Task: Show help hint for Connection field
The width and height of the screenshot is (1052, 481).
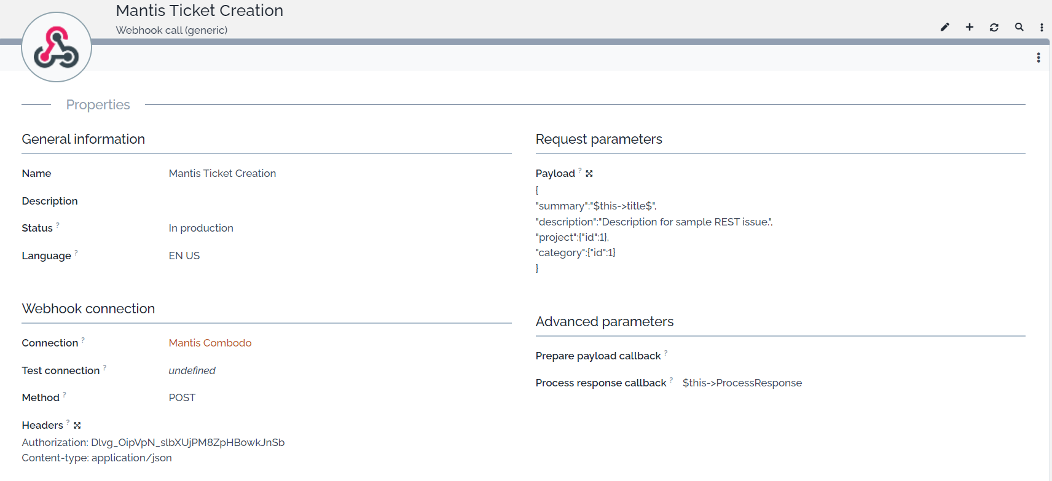Action: [x=83, y=340]
